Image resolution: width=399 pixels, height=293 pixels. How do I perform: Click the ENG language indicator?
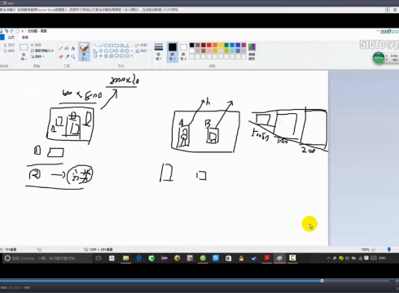pos(383,258)
